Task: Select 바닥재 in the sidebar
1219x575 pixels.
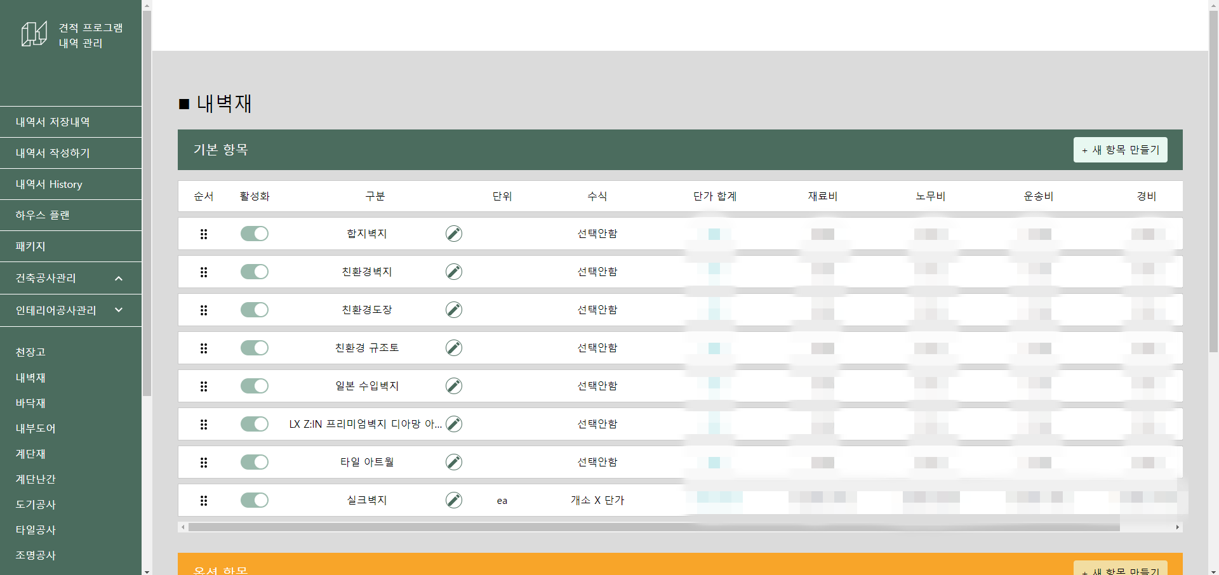Action: tap(30, 403)
